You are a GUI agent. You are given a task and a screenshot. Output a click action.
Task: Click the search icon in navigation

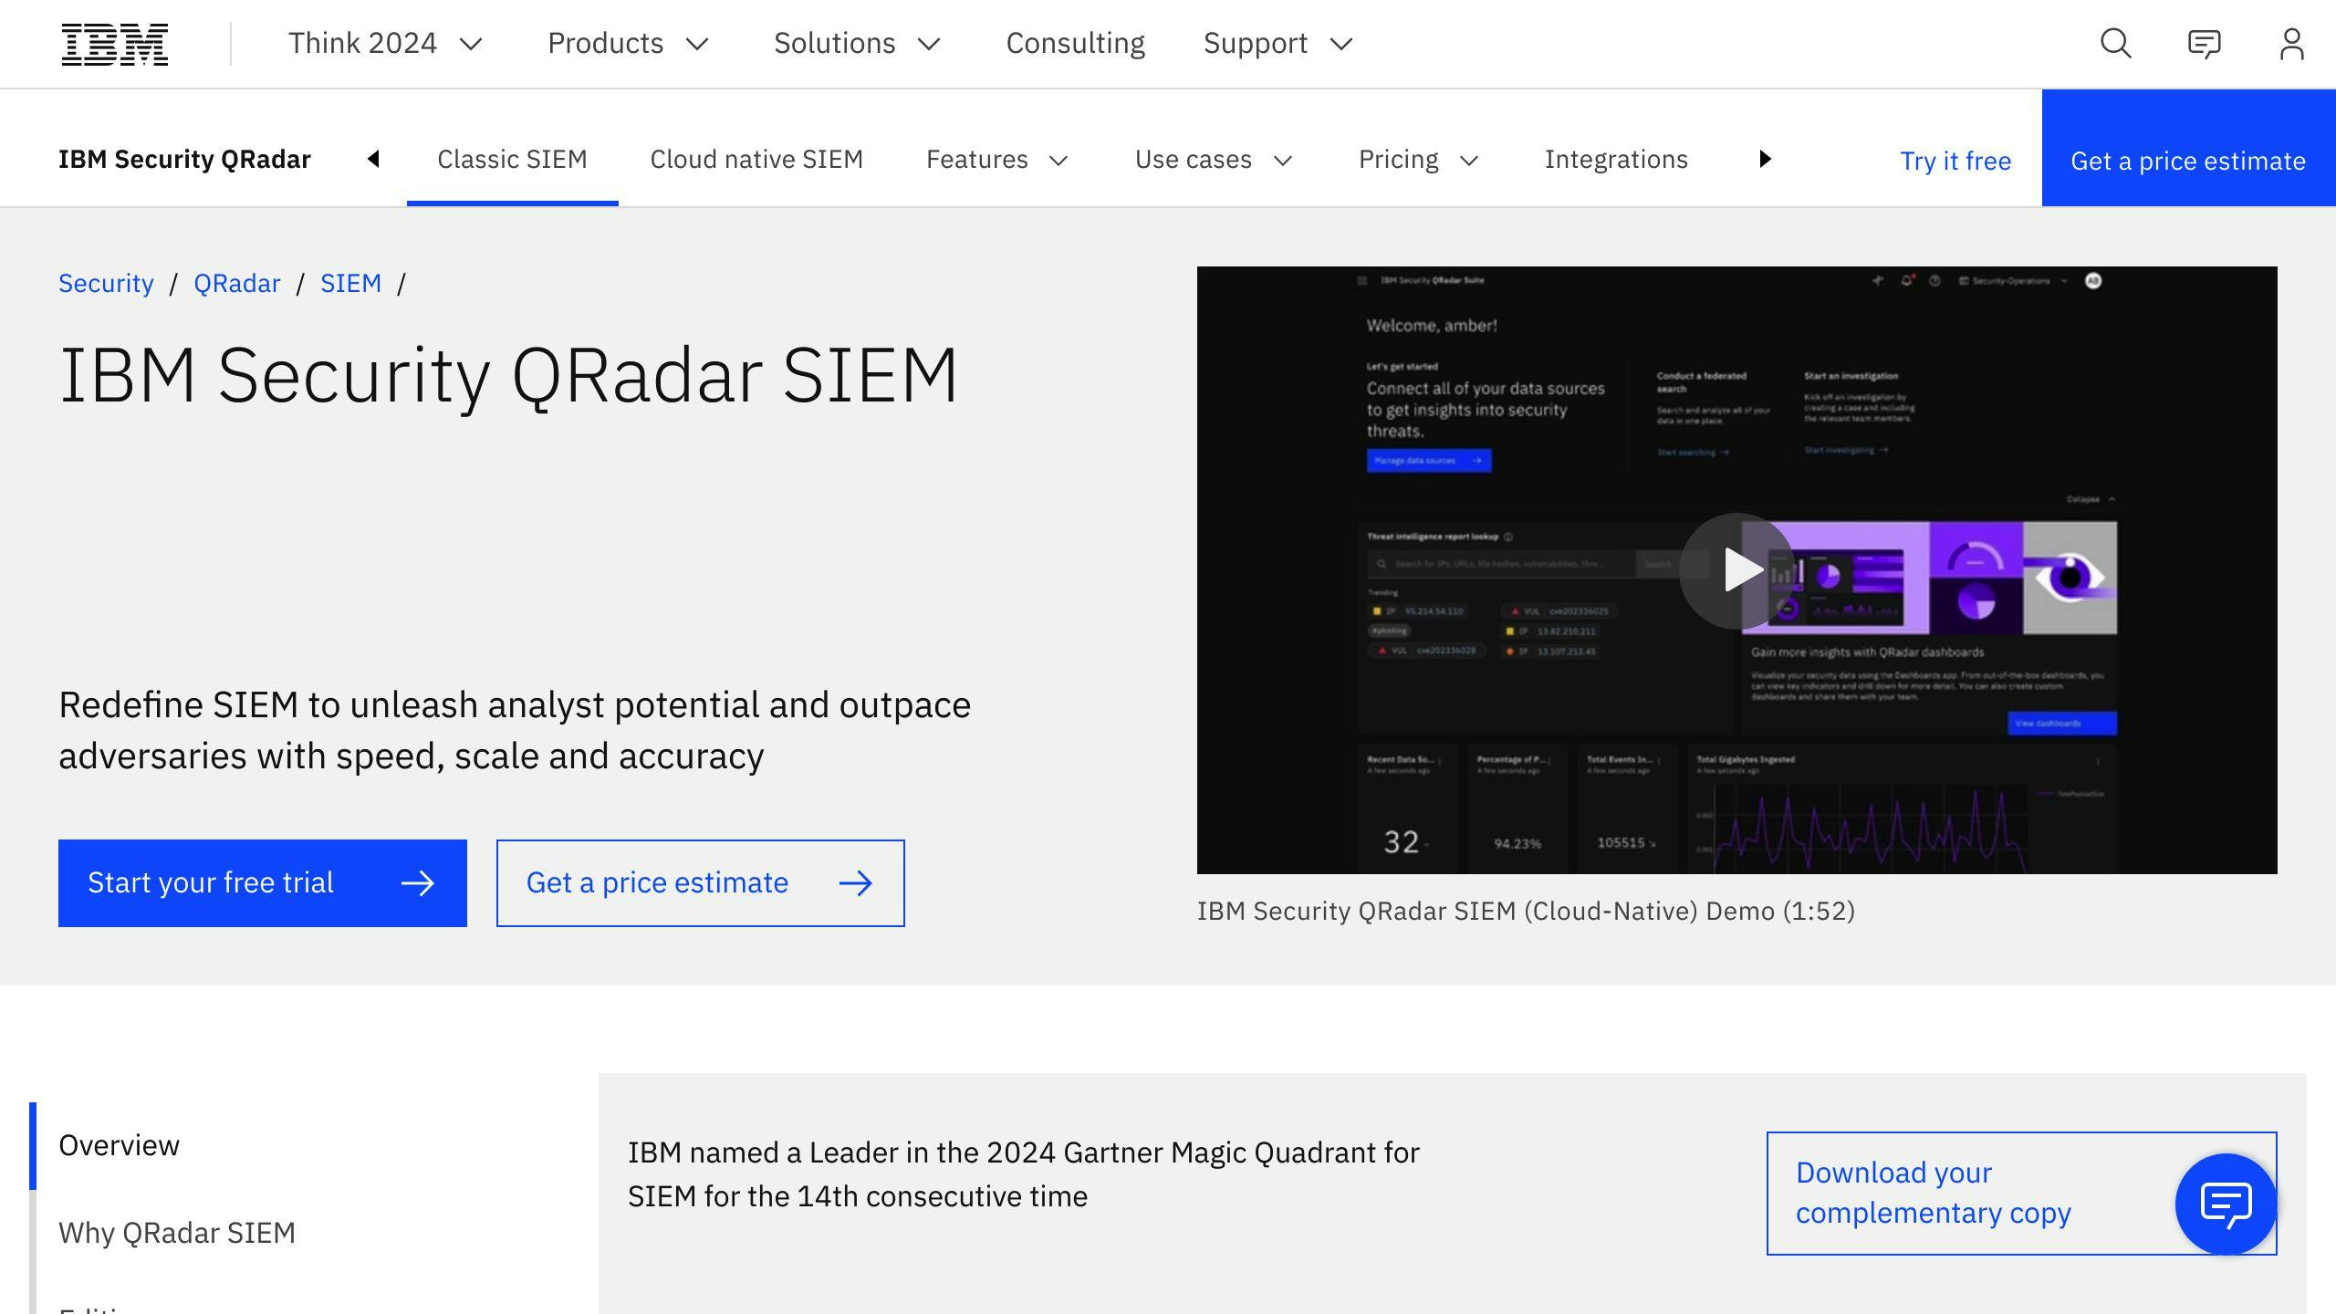pyautogui.click(x=2118, y=43)
